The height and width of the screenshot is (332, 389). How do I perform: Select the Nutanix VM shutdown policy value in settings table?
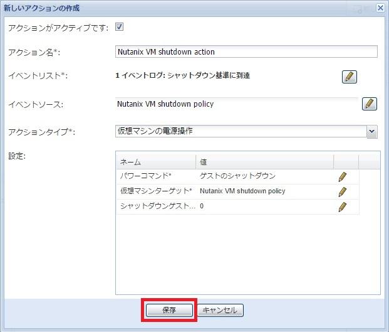tap(242, 191)
